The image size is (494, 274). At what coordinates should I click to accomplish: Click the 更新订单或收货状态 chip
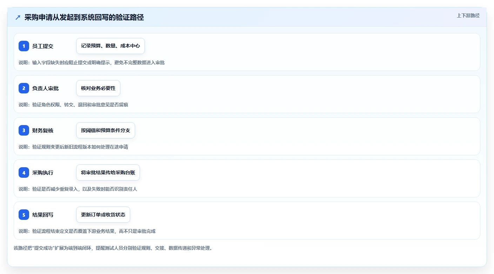(x=103, y=215)
